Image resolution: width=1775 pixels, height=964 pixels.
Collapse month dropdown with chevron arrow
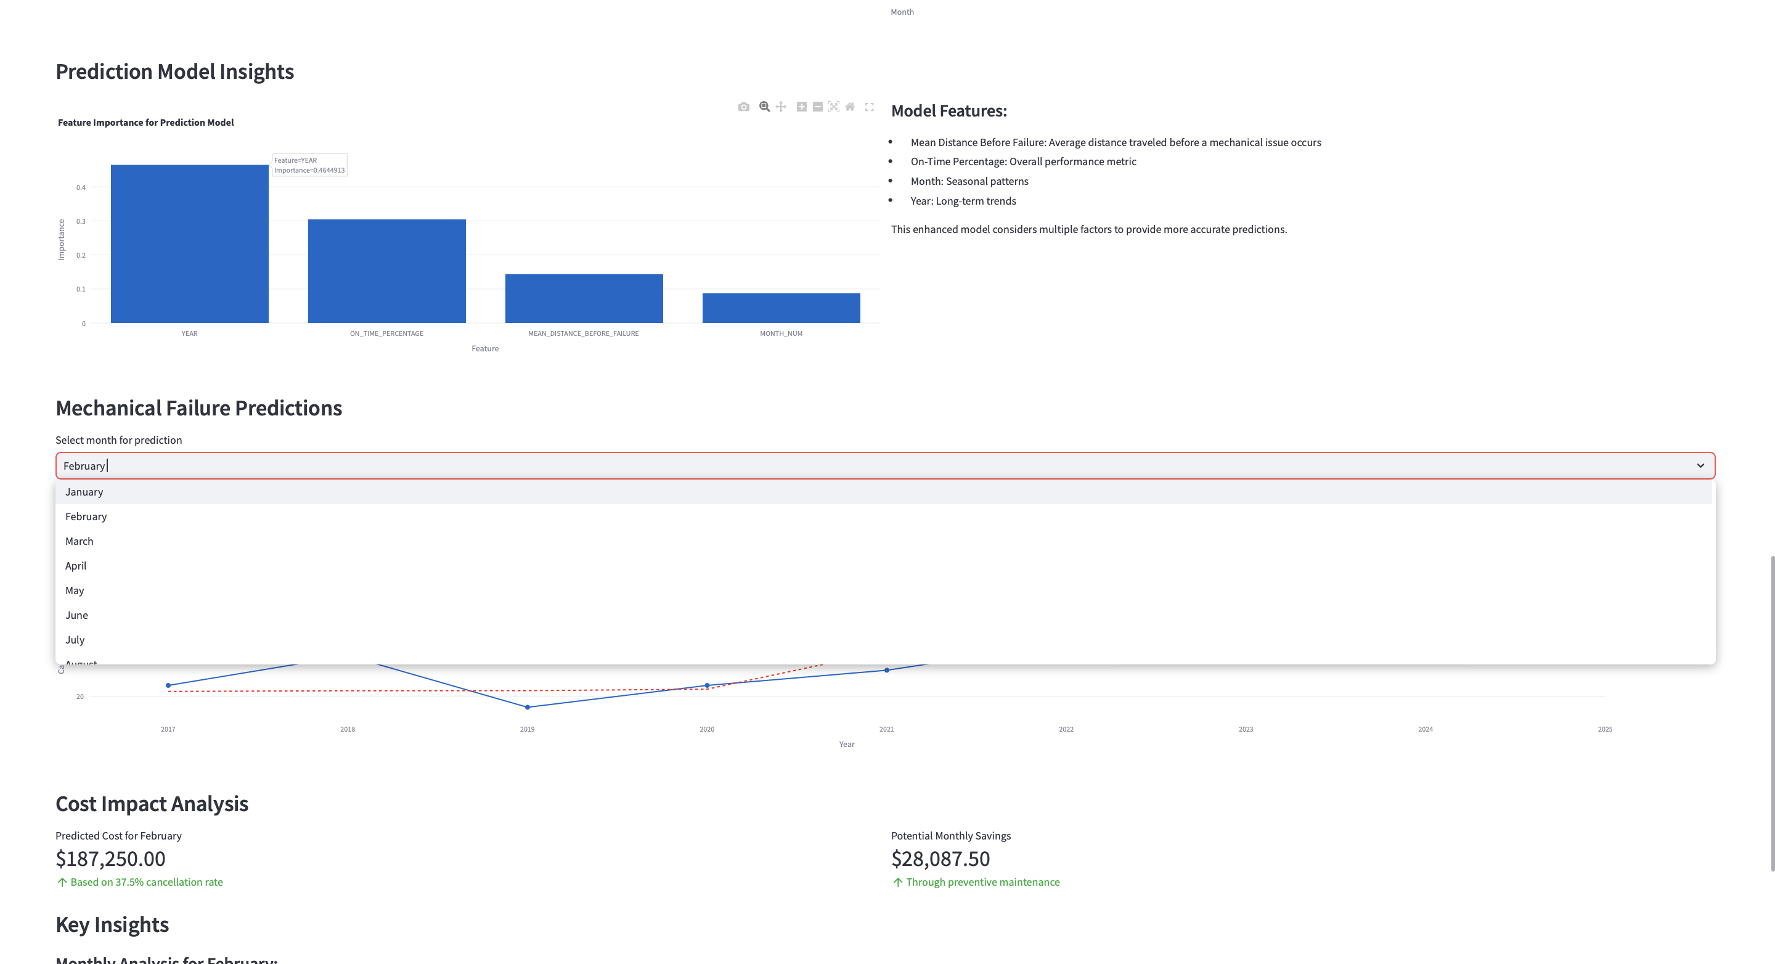pyautogui.click(x=1700, y=466)
